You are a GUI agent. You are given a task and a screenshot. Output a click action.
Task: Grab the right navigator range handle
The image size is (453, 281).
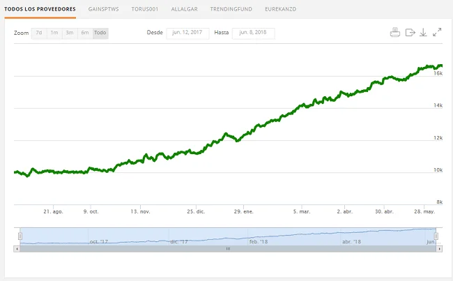coord(436,236)
